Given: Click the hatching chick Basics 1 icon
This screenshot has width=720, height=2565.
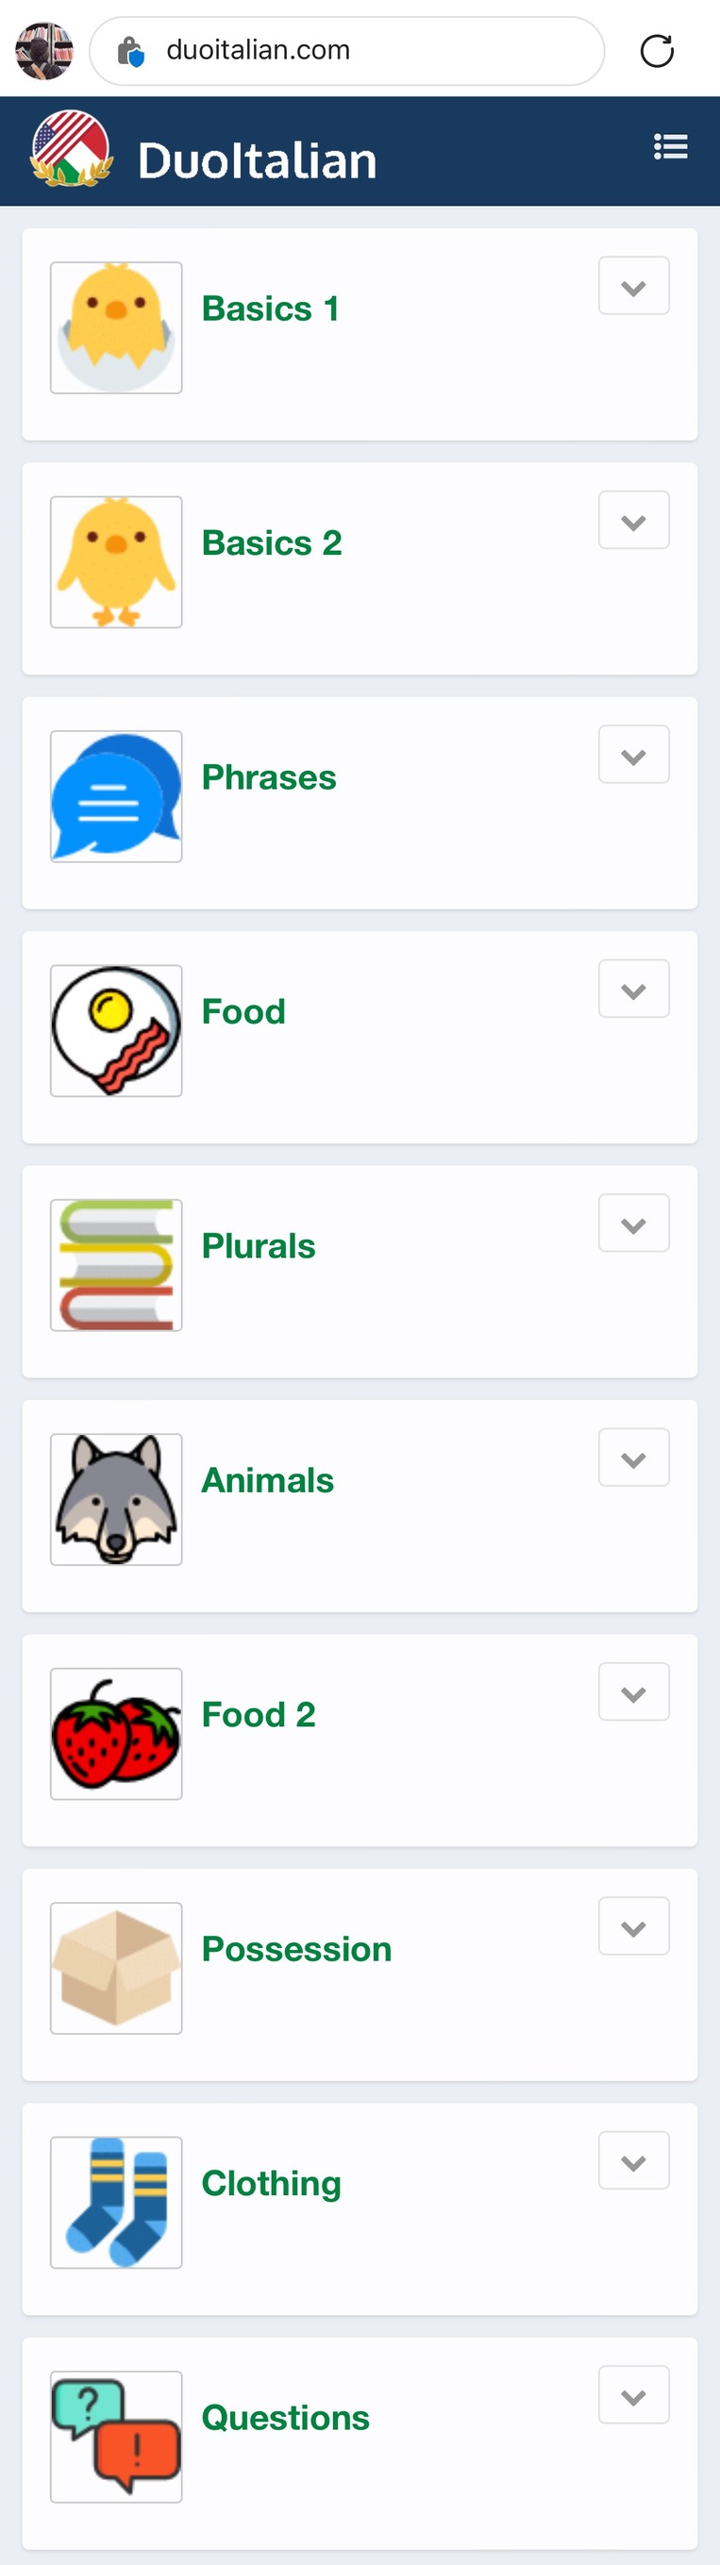Looking at the screenshot, I should point(116,327).
